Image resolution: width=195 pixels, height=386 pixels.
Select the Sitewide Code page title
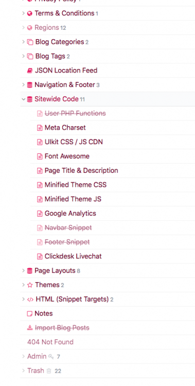pyautogui.click(x=57, y=99)
